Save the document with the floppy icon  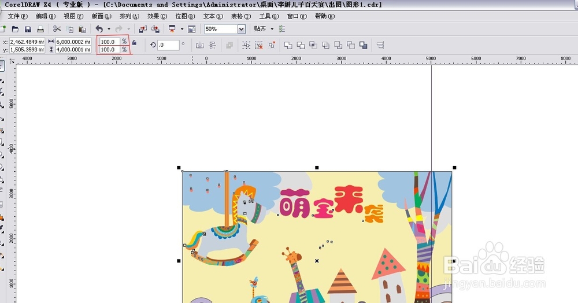coord(28,29)
